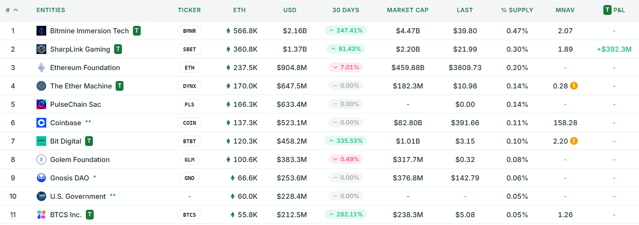This screenshot has width=639, height=225.
Task: Click the T P&L column header
Action: click(614, 10)
